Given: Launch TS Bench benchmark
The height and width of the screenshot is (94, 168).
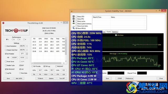Looking at the screenshot, I should point(40,78).
